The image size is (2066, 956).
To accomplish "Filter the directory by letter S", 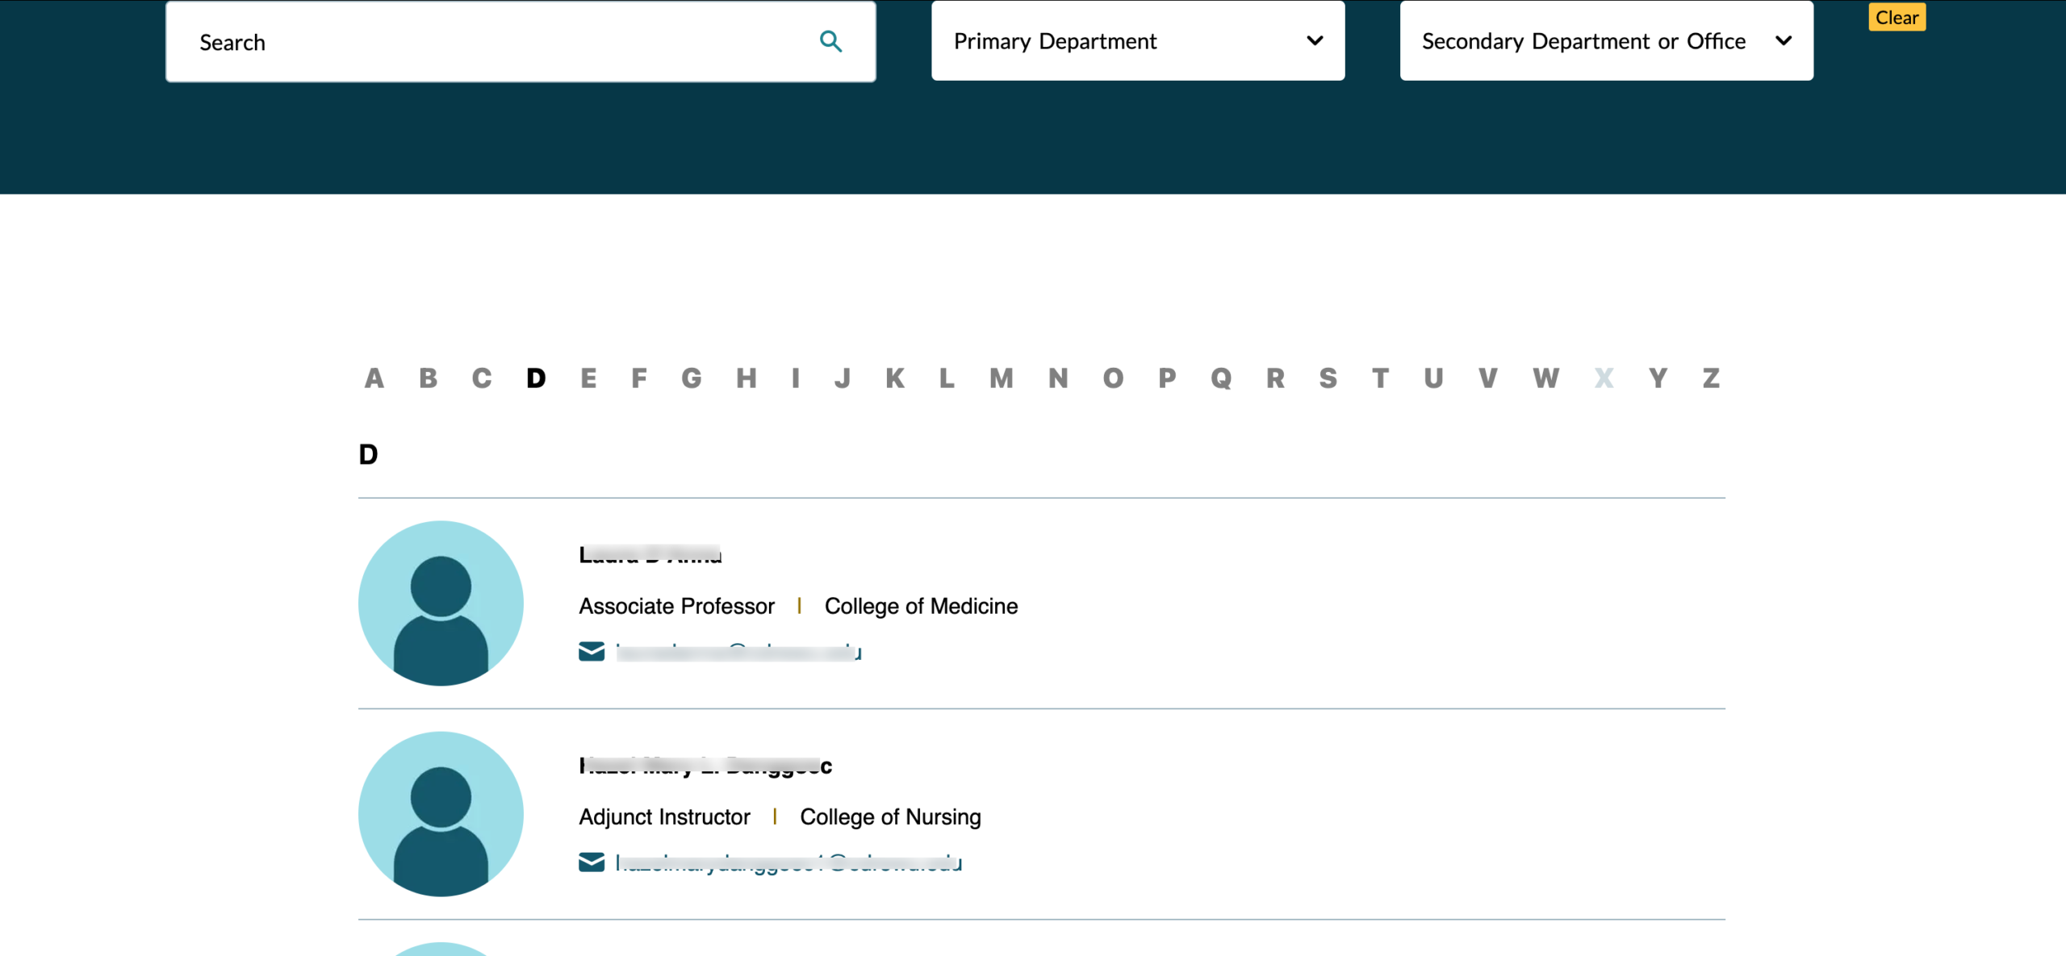I will coord(1328,378).
